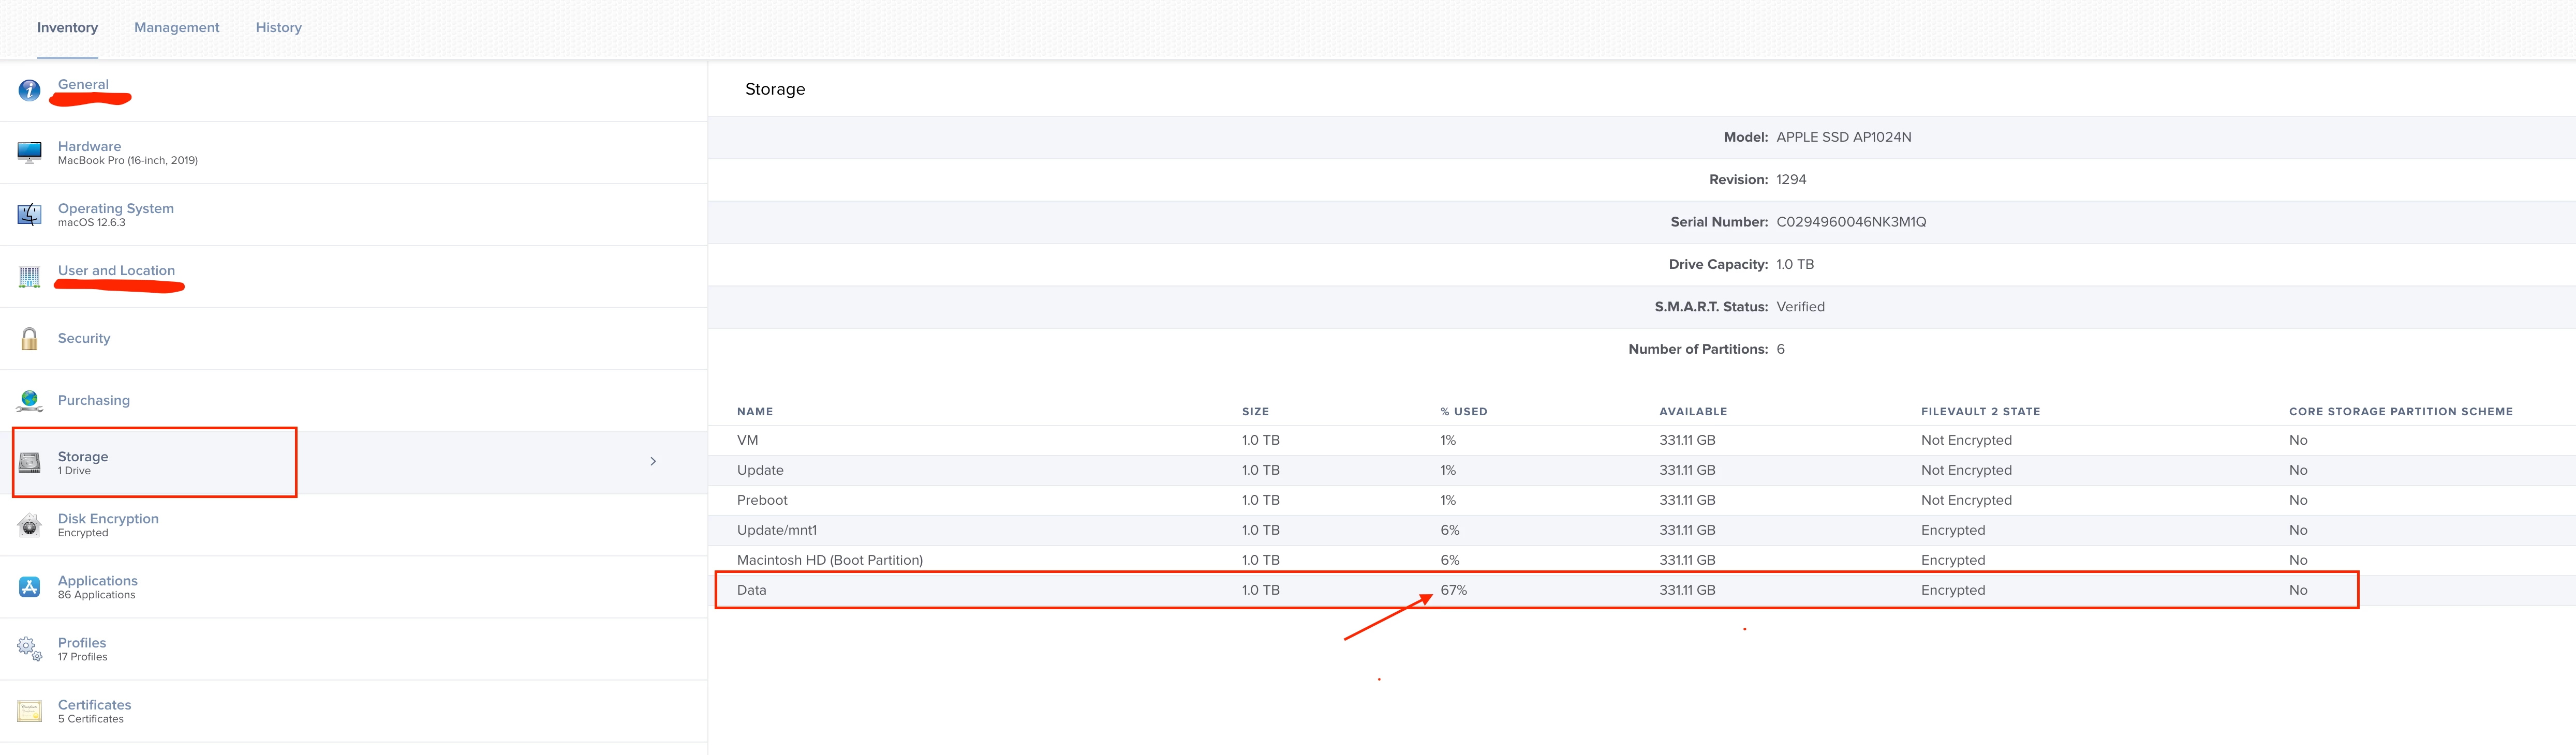2576x755 pixels.
Task: Click the VM row Not Encrypted state
Action: coord(1966,441)
